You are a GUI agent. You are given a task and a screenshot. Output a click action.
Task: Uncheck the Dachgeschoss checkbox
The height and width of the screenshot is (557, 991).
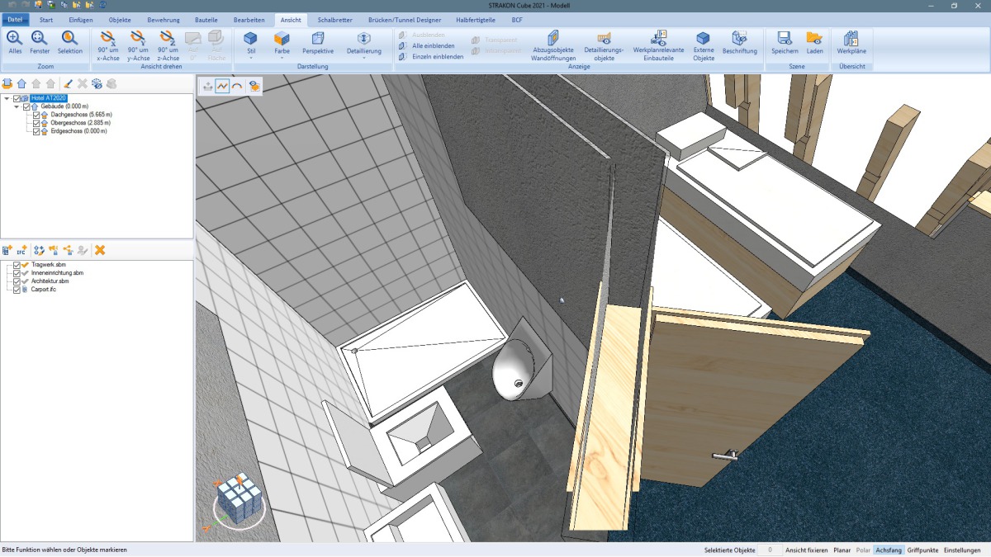tap(36, 115)
